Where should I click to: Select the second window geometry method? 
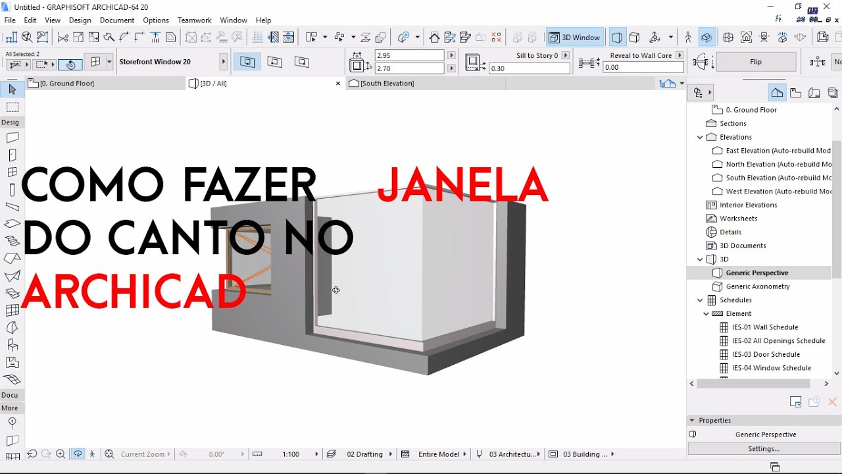[274, 62]
